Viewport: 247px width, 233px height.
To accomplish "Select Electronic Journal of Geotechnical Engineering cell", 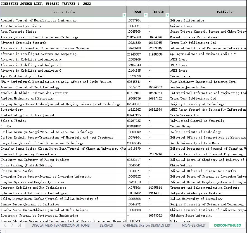I will tap(63, 215).
